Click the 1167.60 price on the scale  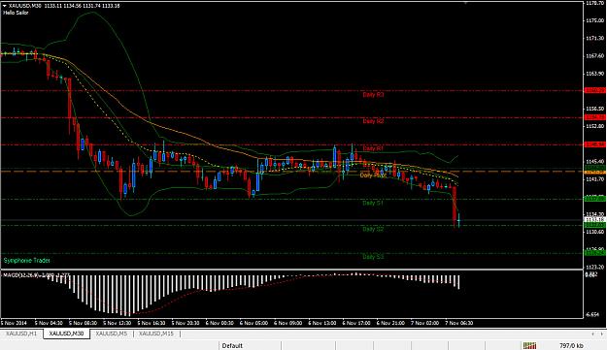point(594,56)
